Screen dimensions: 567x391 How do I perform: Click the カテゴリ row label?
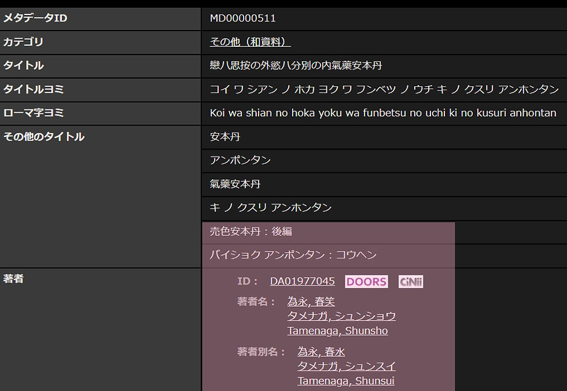pyautogui.click(x=23, y=42)
